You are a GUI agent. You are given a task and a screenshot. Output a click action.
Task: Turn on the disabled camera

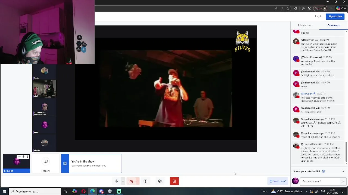(x=131, y=181)
